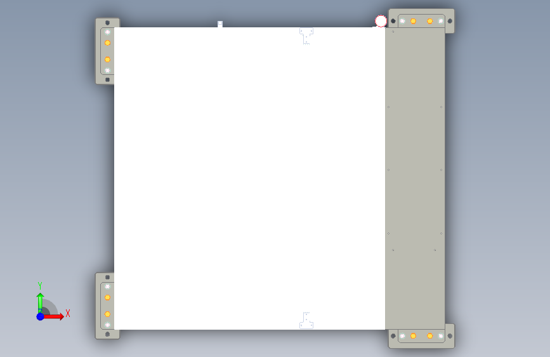Click the green Y axis arrow of the triad
The width and height of the screenshot is (550, 357).
pos(41,302)
